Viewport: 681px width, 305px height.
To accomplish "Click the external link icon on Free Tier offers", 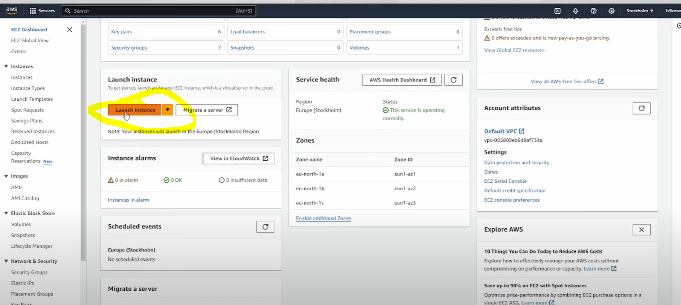I will tap(601, 81).
